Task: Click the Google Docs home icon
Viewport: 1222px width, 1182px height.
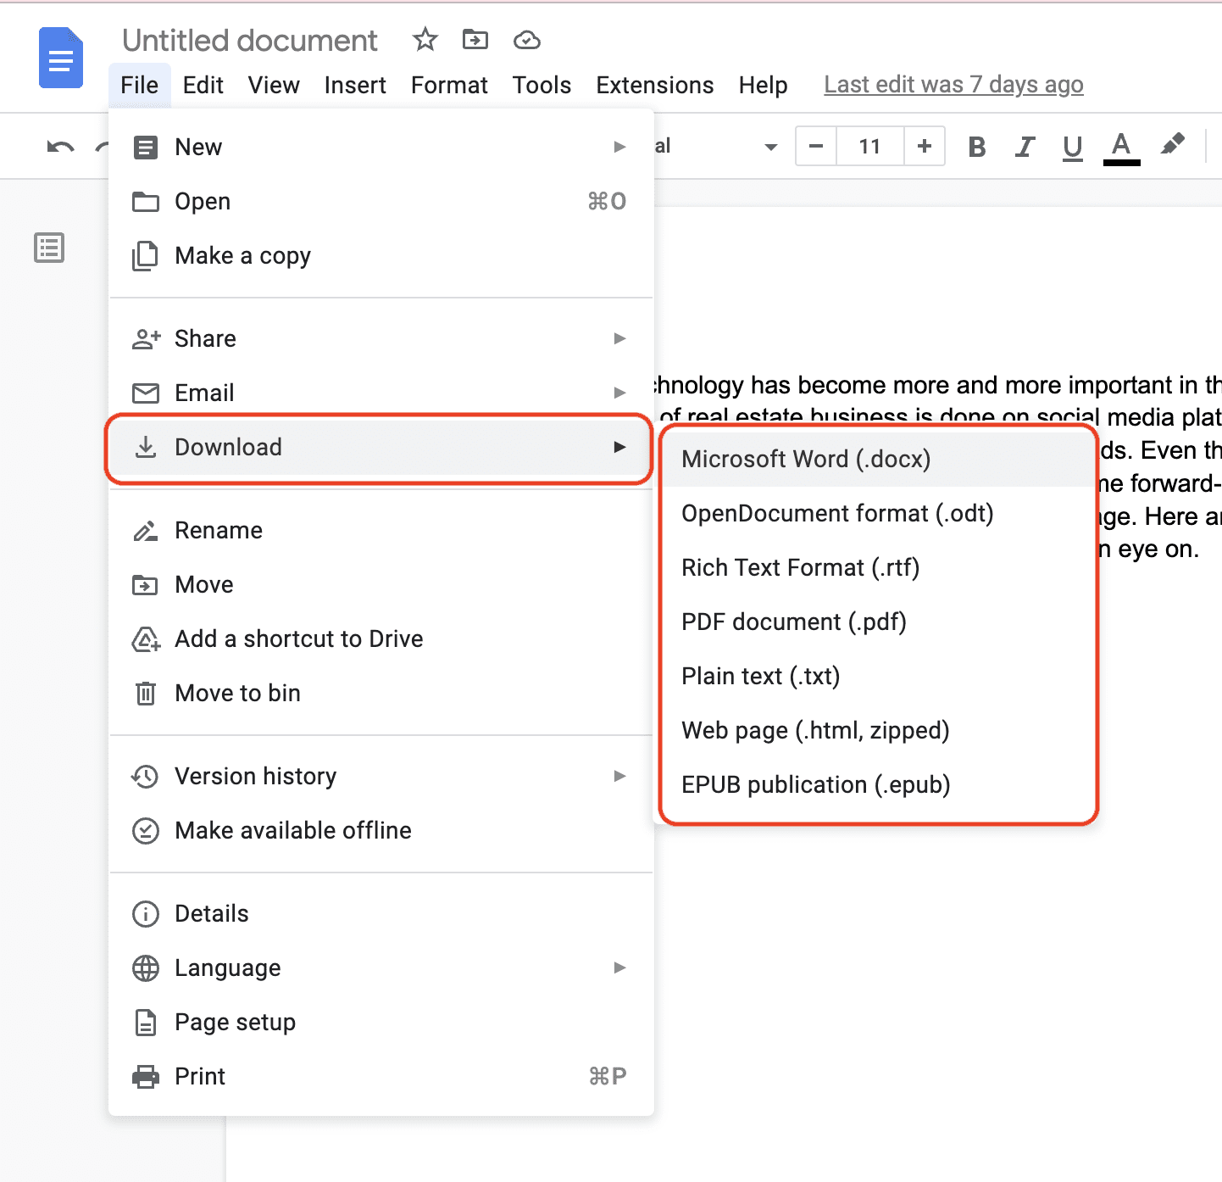Action: pos(60,58)
